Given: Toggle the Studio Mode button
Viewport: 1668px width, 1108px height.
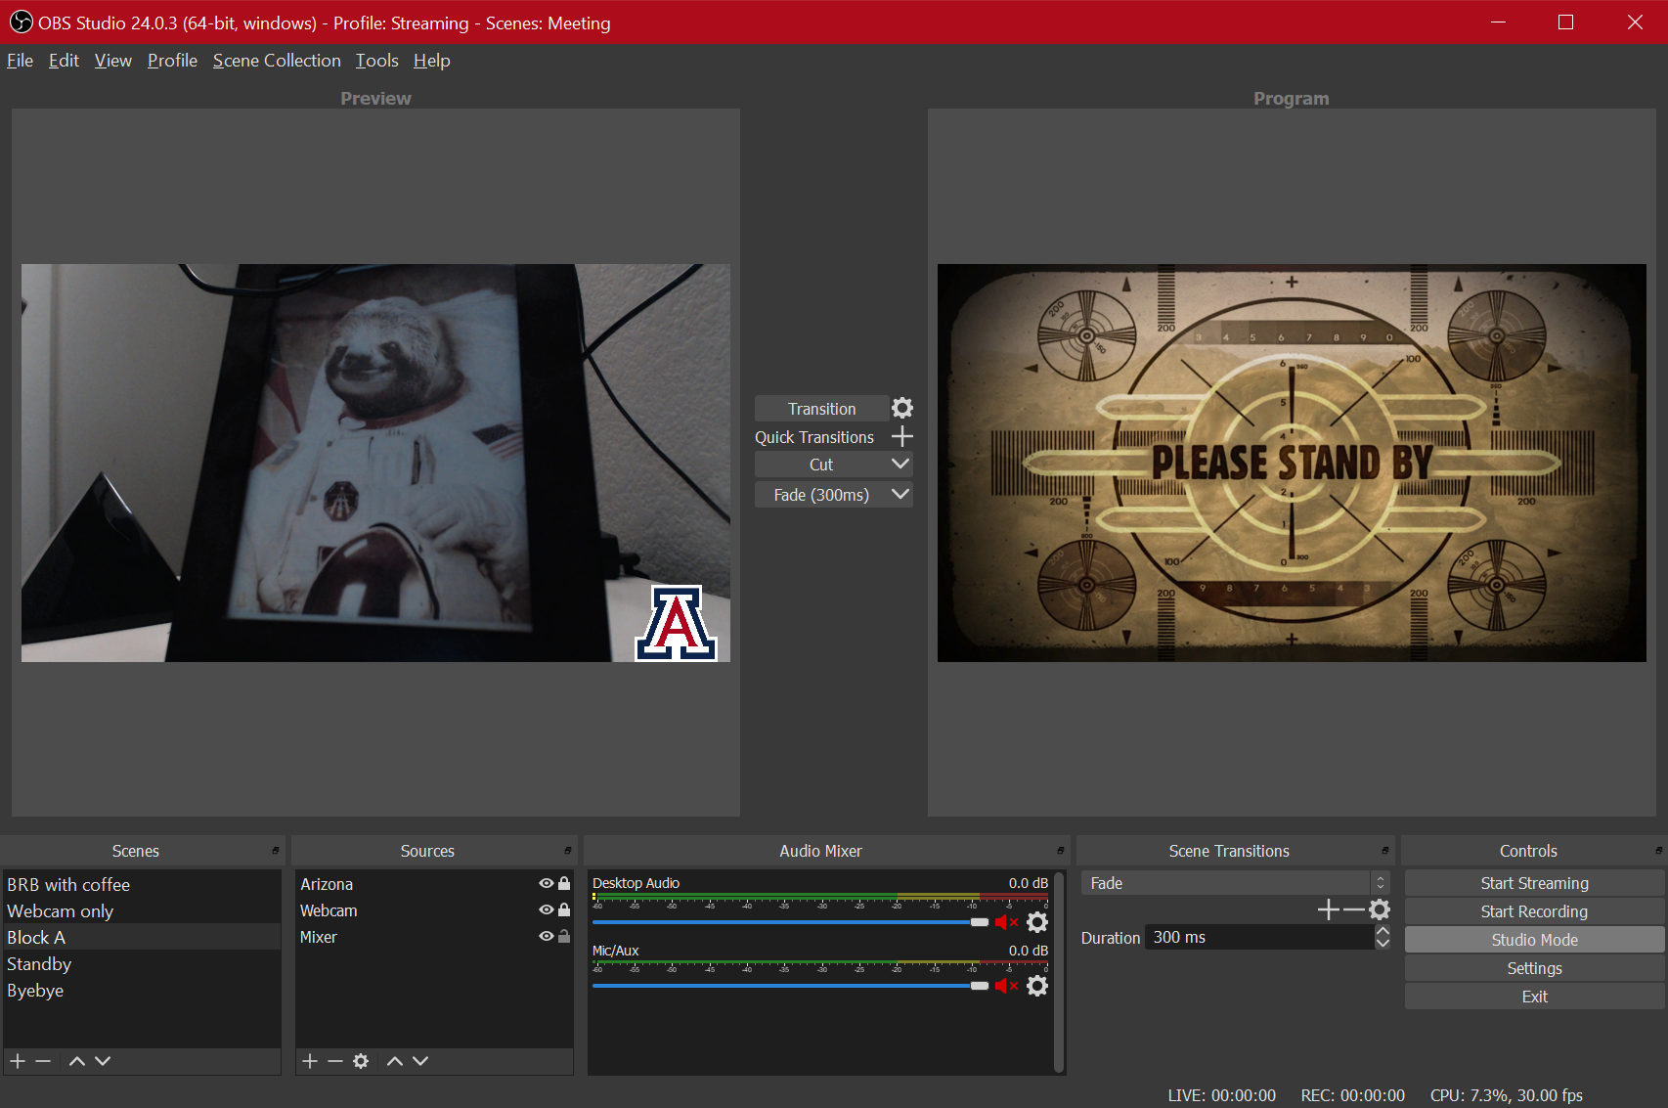Looking at the screenshot, I should 1534,940.
